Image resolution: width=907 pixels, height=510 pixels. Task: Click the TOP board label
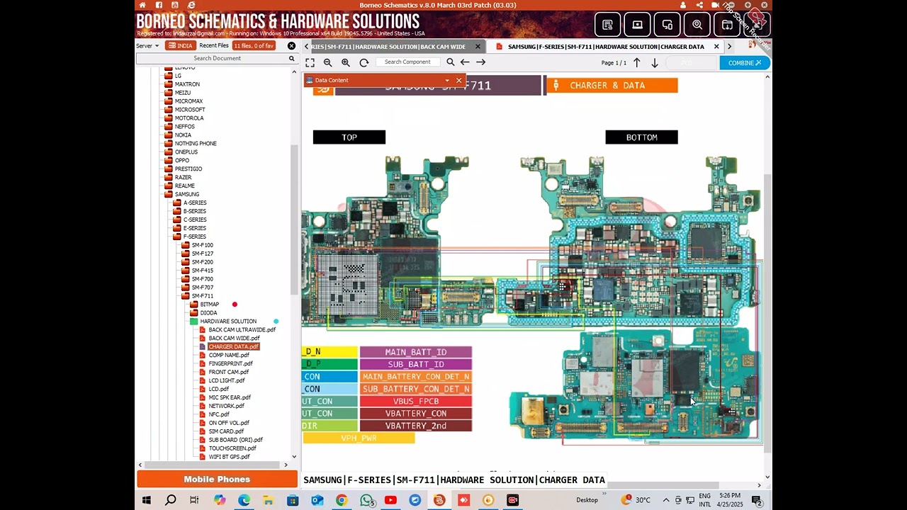click(349, 137)
